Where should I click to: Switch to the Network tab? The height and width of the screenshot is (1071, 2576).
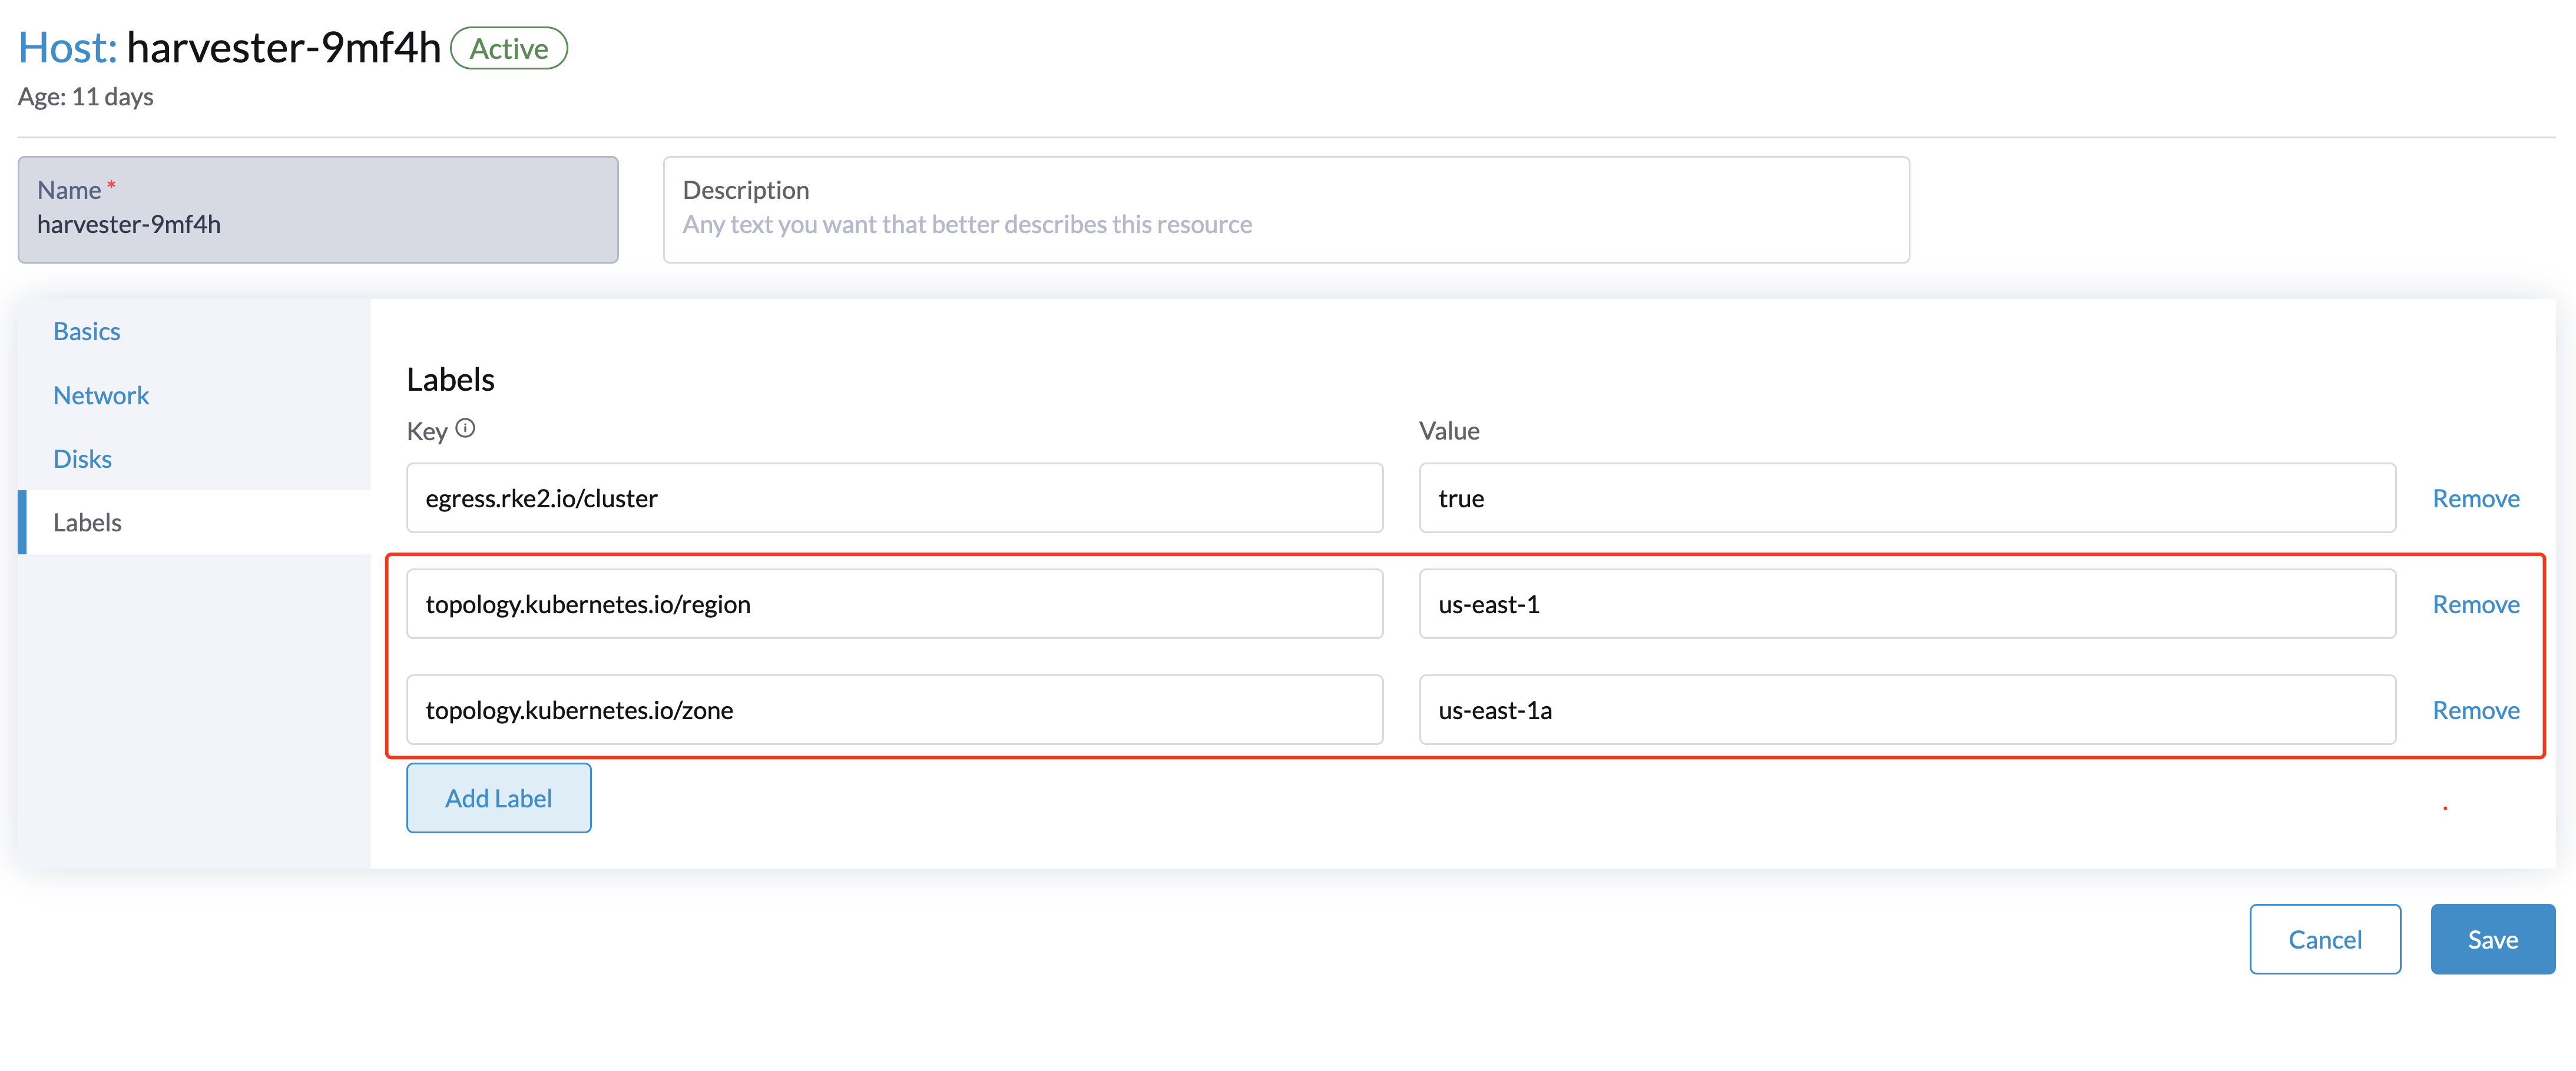click(100, 395)
